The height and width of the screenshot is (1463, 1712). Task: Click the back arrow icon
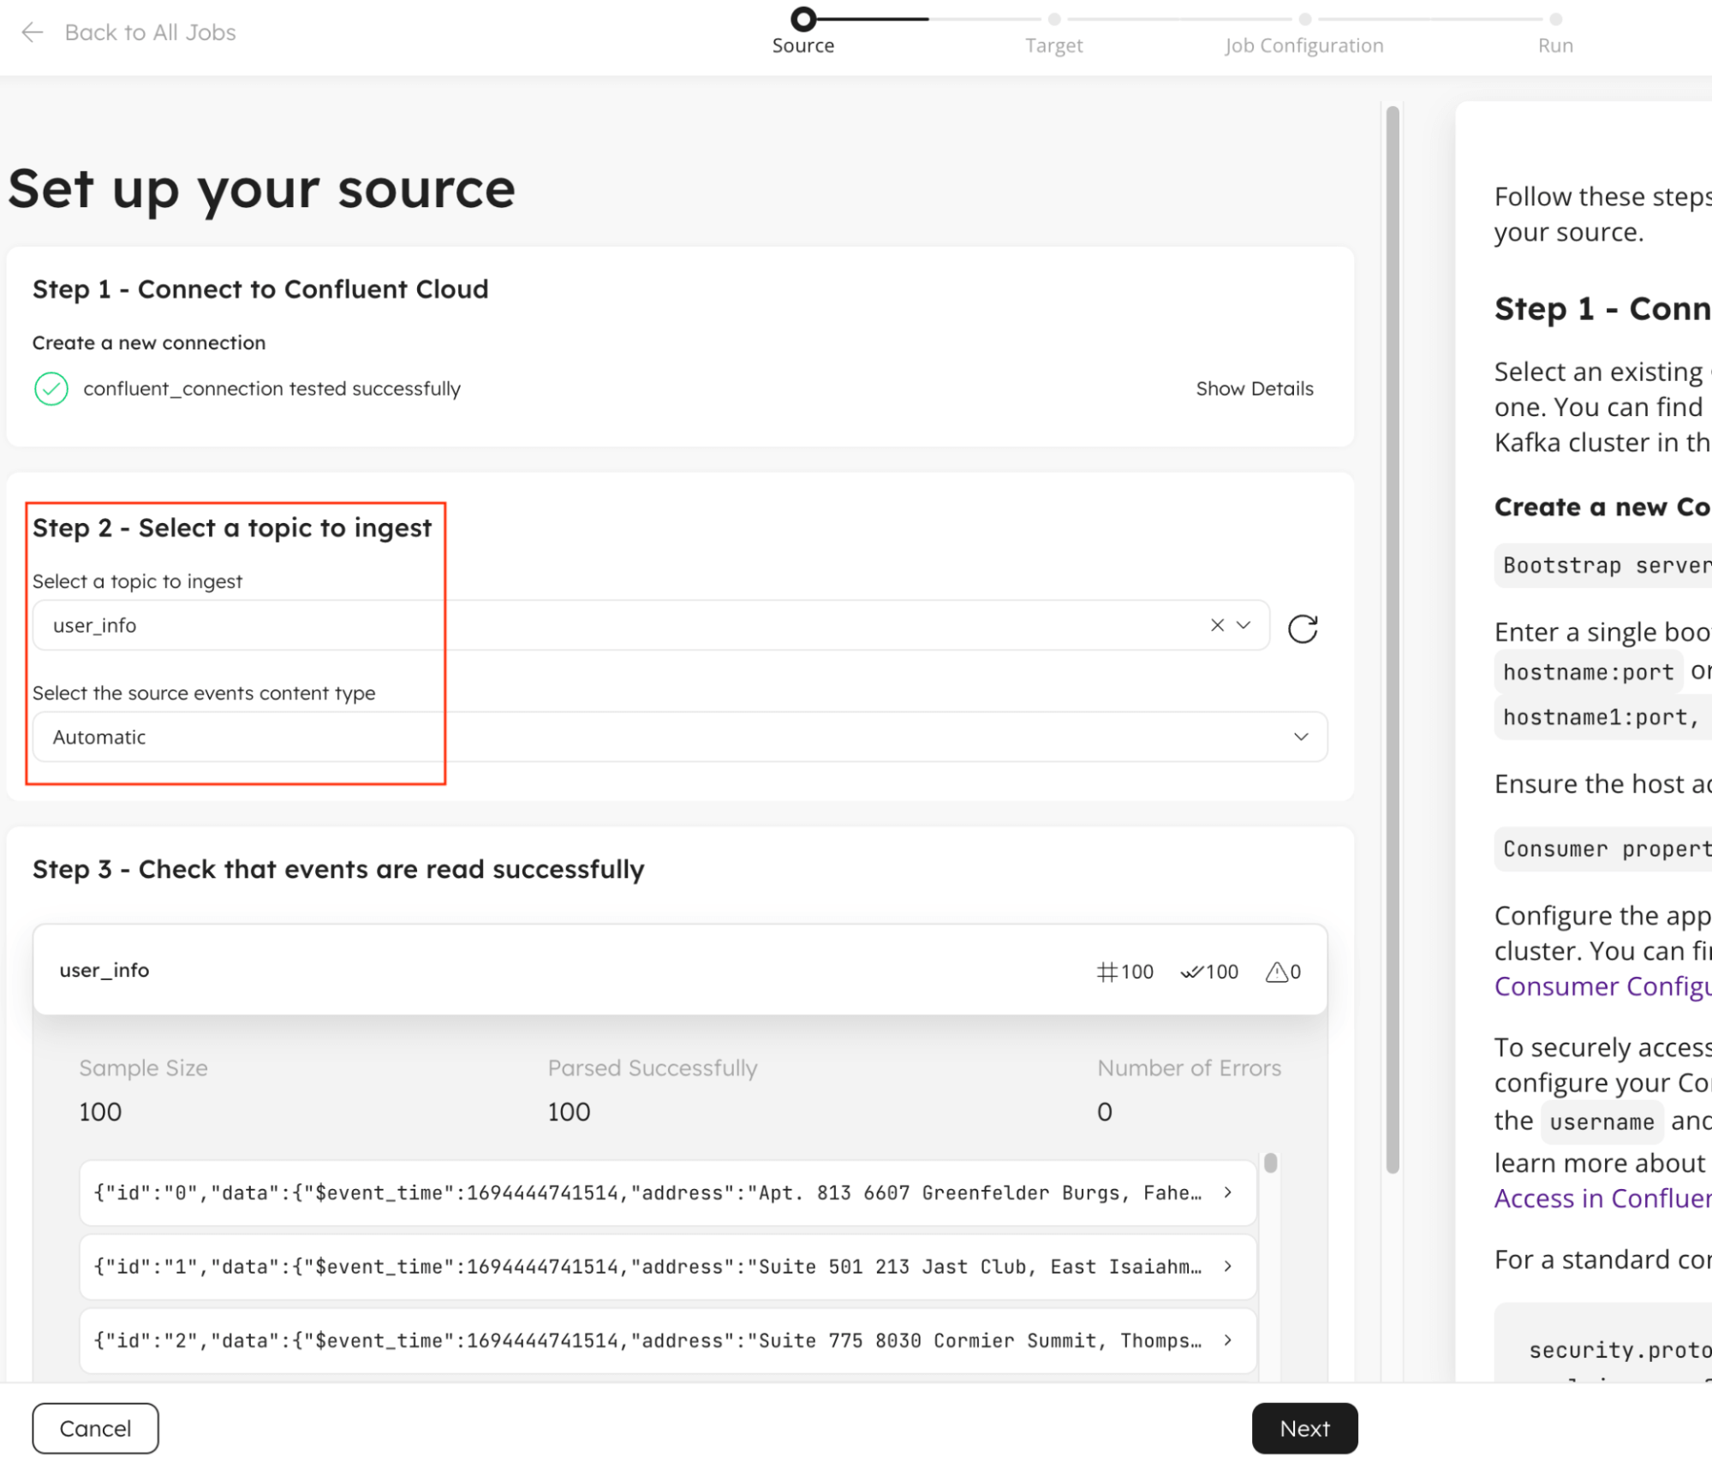(x=32, y=33)
